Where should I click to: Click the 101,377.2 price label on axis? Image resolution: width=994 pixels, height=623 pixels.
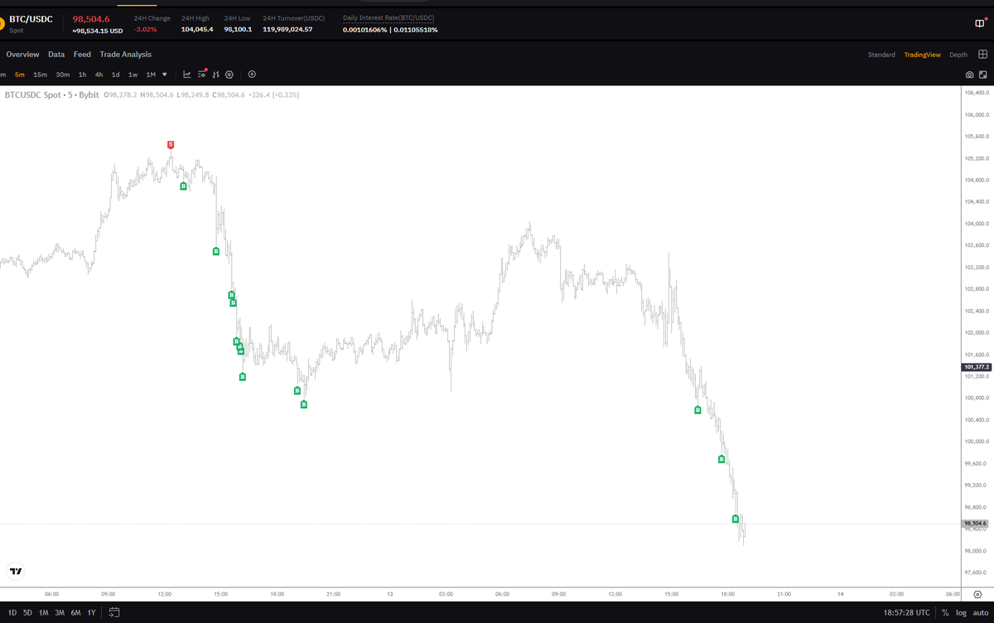pos(975,366)
